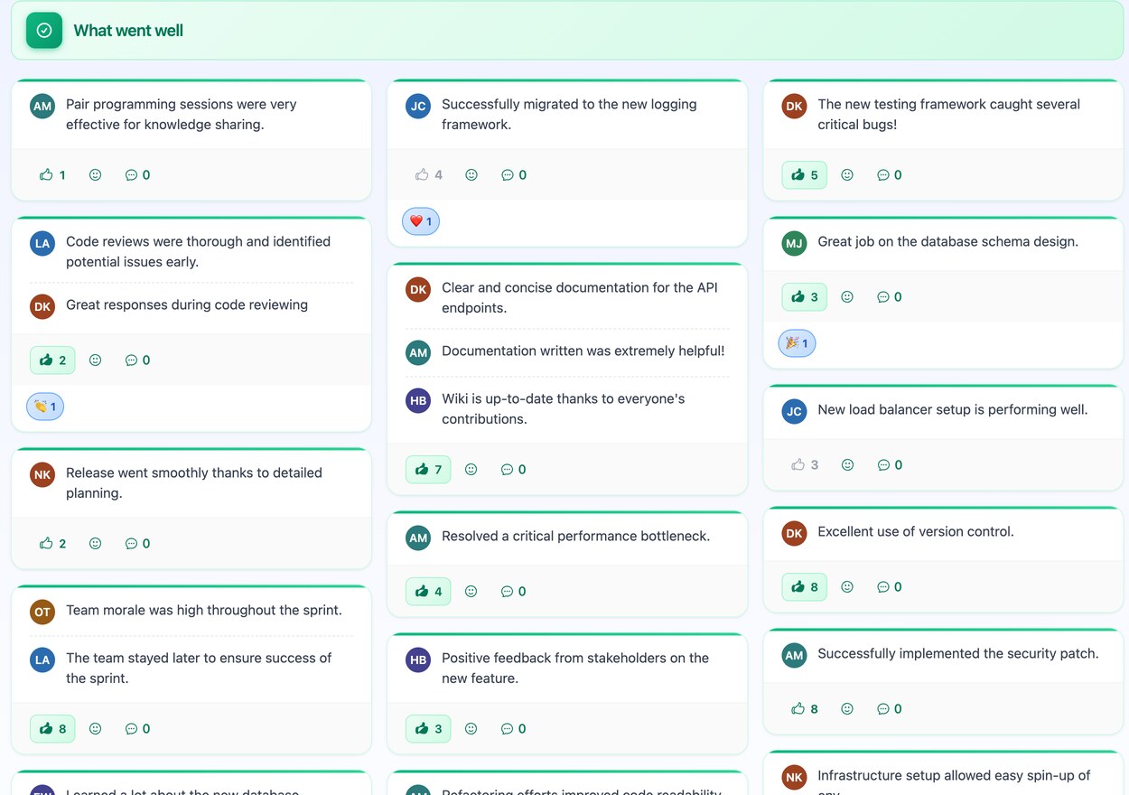Like the security patch card
The width and height of the screenshot is (1129, 795).
[x=804, y=709]
